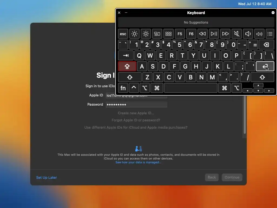Toggle the right option key
Viewport: 277px width, 208px height.
[236, 88]
